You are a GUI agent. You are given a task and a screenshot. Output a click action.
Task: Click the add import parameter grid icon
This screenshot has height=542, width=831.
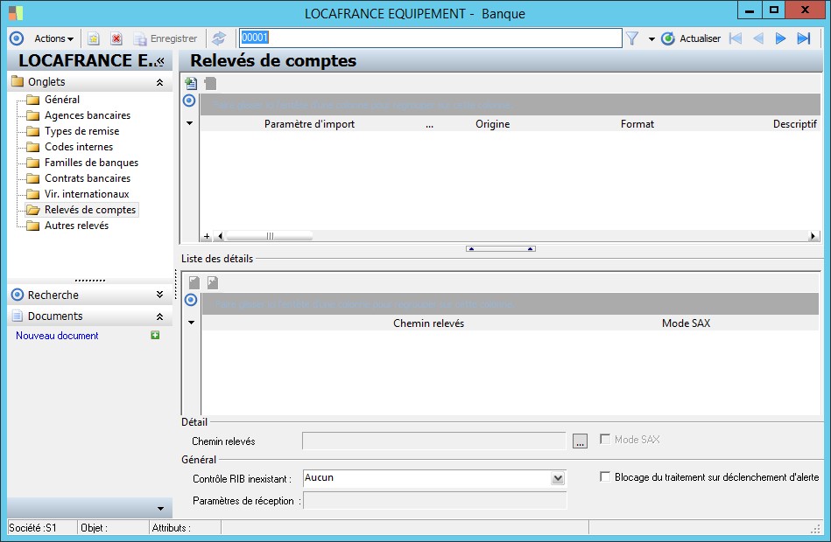tap(191, 83)
